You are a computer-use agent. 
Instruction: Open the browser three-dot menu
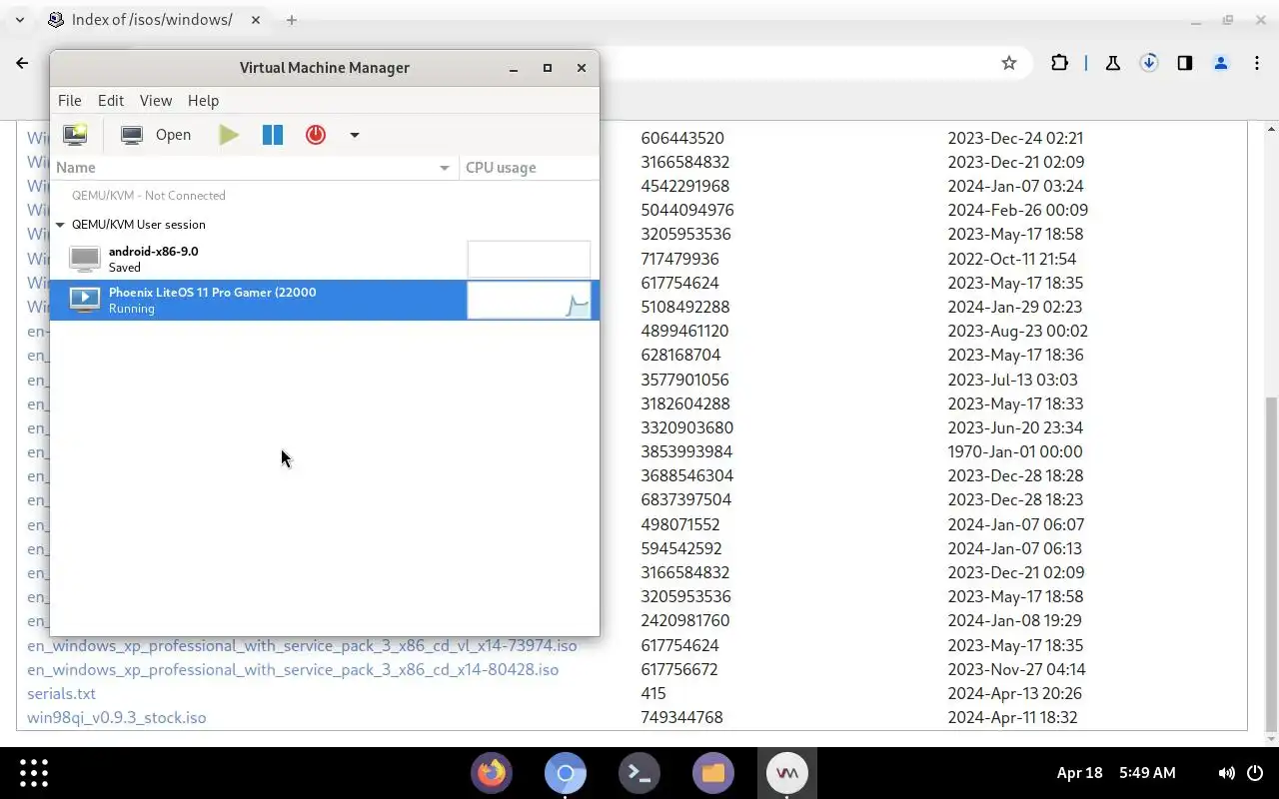coord(1257,63)
